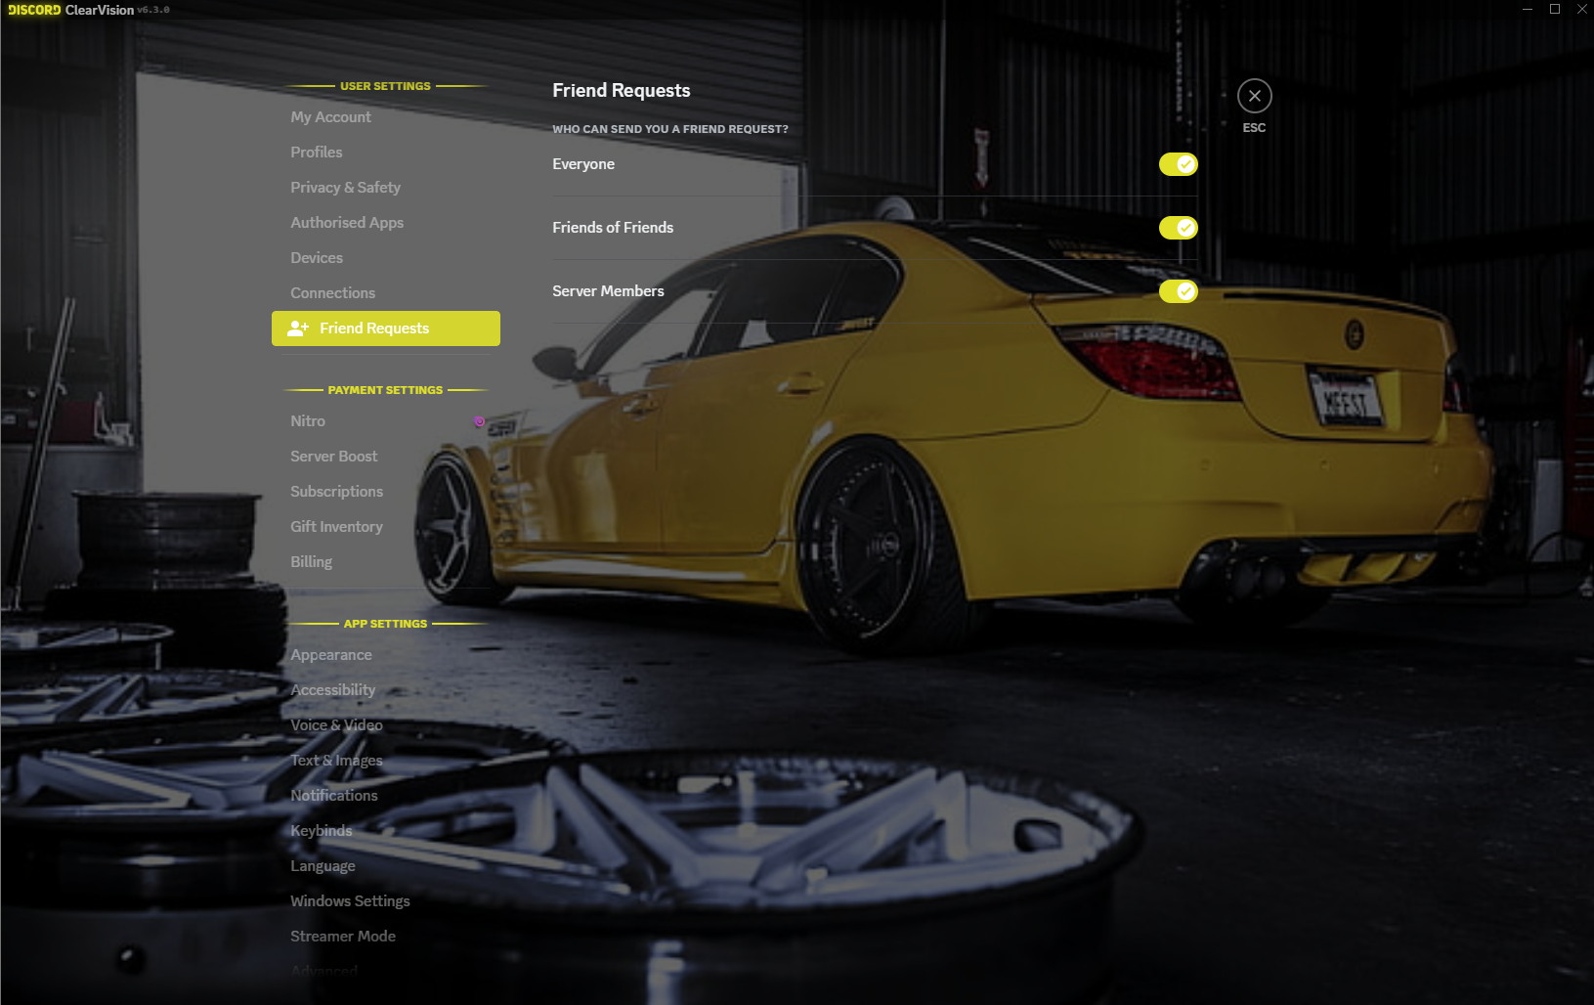Turn off the Friends of Friends toggle
This screenshot has width=1594, height=1005.
pos(1178,228)
